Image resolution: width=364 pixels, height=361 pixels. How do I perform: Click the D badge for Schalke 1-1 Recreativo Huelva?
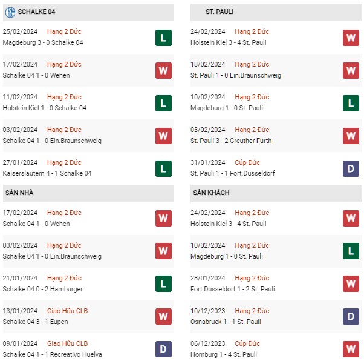[163, 349]
